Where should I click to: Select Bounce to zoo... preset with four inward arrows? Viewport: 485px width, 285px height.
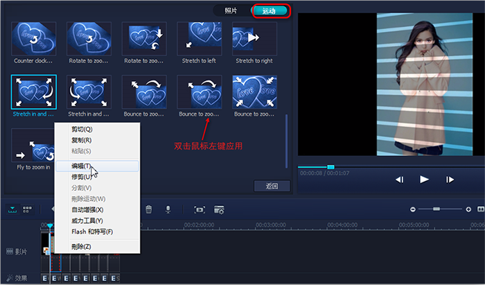coord(254,96)
